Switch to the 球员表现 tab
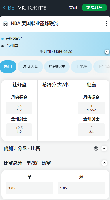The image size is (110, 200). pos(30,67)
